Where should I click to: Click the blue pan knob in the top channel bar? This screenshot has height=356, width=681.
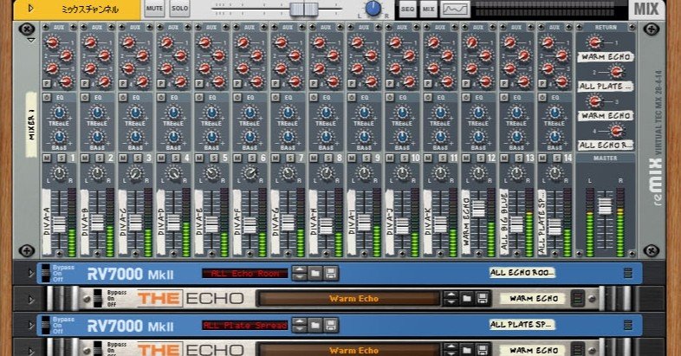coord(373,9)
